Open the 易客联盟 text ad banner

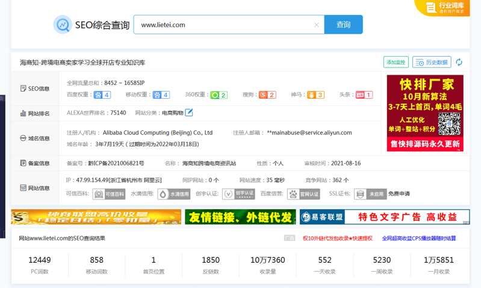click(385, 217)
